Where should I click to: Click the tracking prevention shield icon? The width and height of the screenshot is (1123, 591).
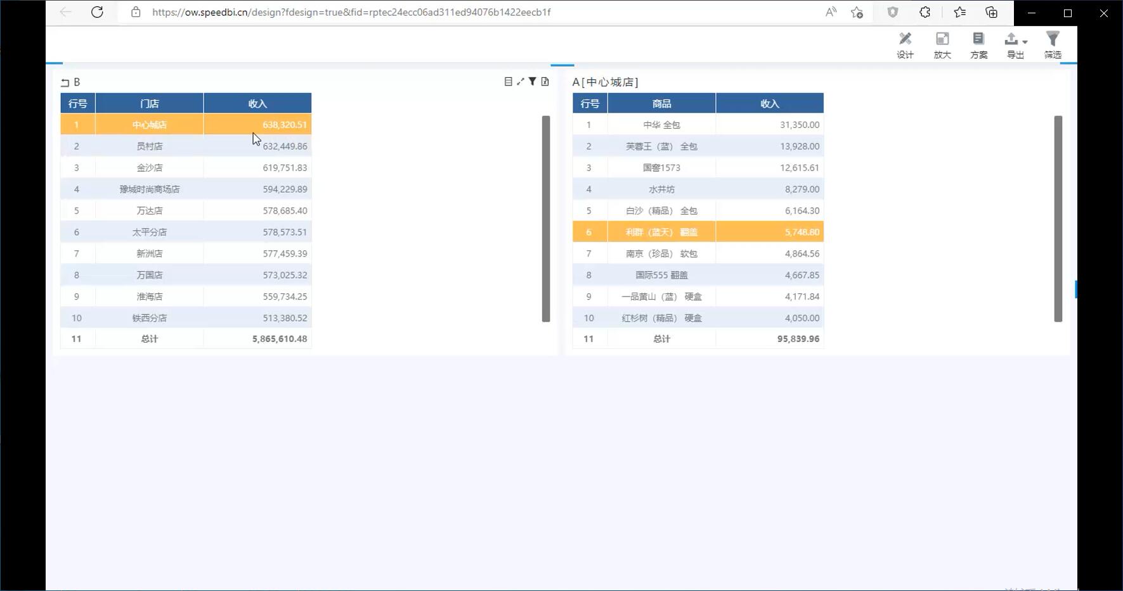[x=892, y=12]
